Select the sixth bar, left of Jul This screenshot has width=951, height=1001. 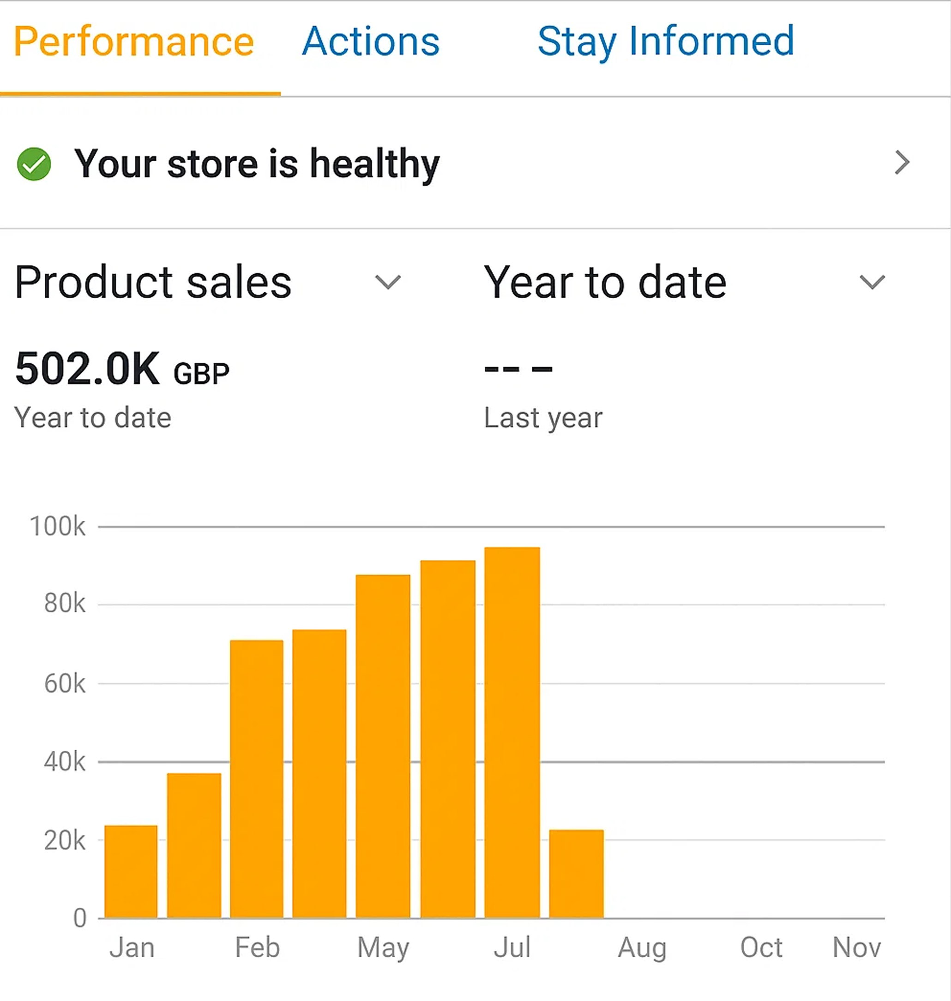tap(448, 739)
